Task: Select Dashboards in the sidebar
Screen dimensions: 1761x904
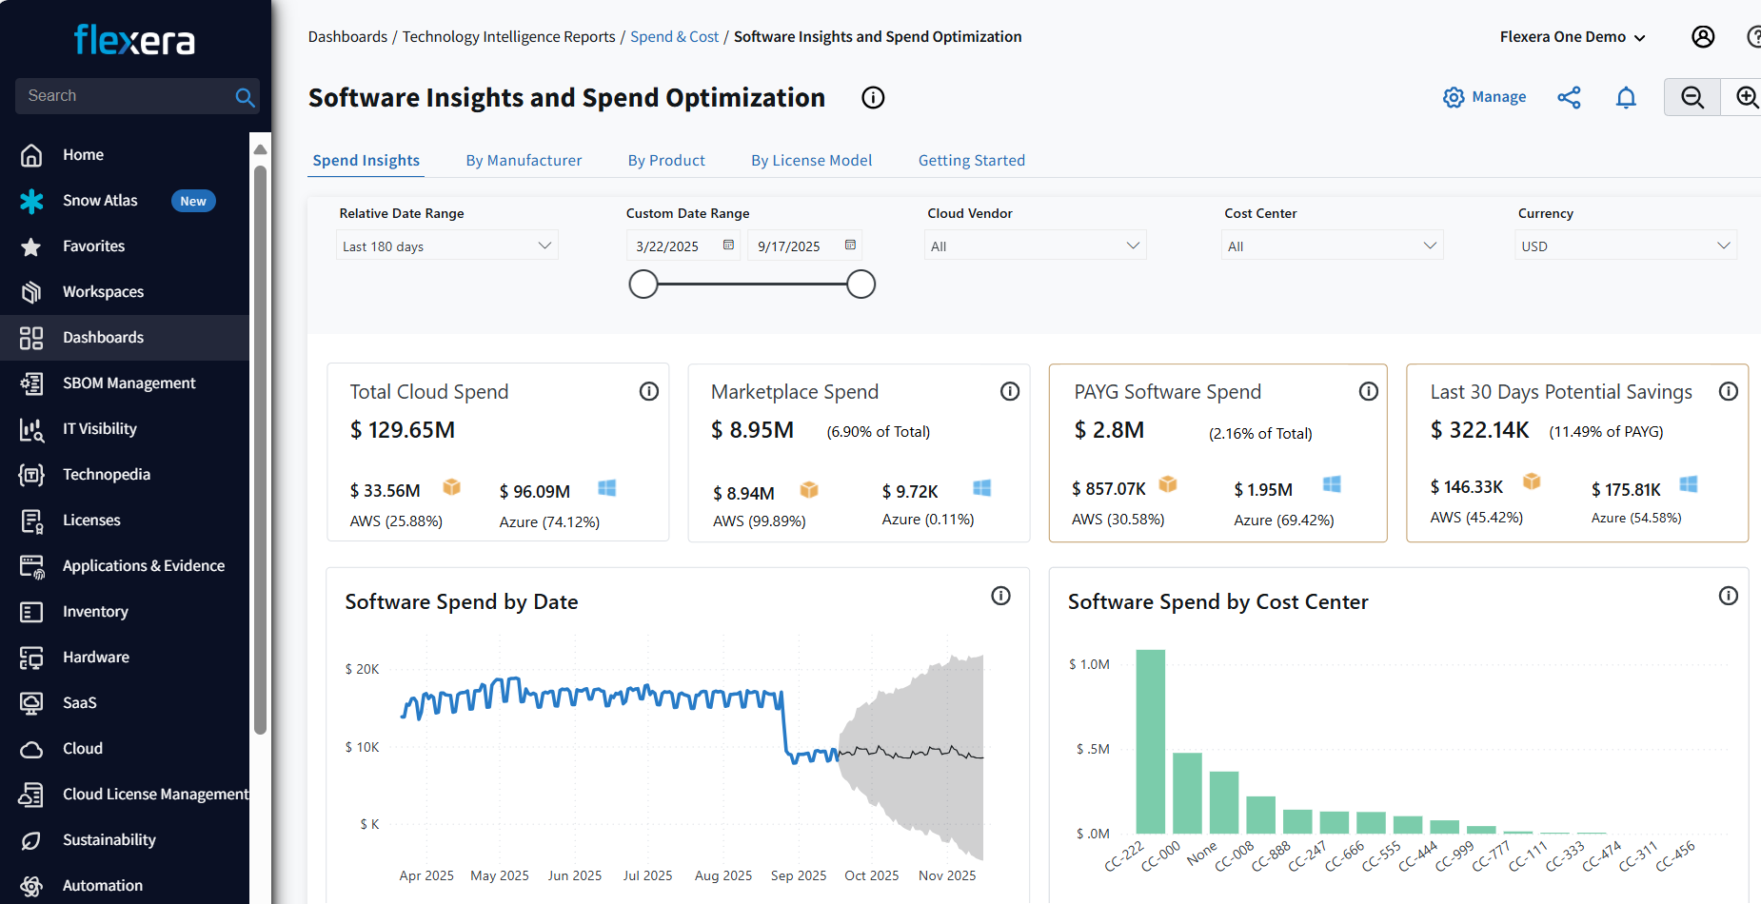Action: coord(125,338)
